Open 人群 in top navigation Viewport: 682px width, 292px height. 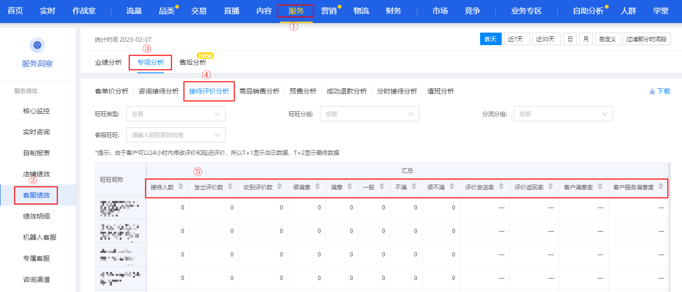[x=628, y=11]
